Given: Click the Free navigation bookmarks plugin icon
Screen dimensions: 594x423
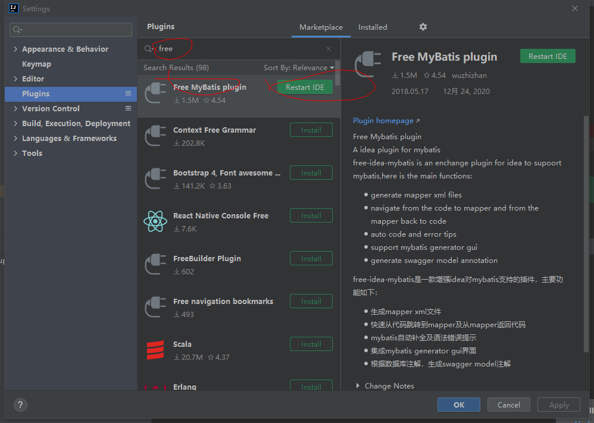Looking at the screenshot, I should [155, 307].
